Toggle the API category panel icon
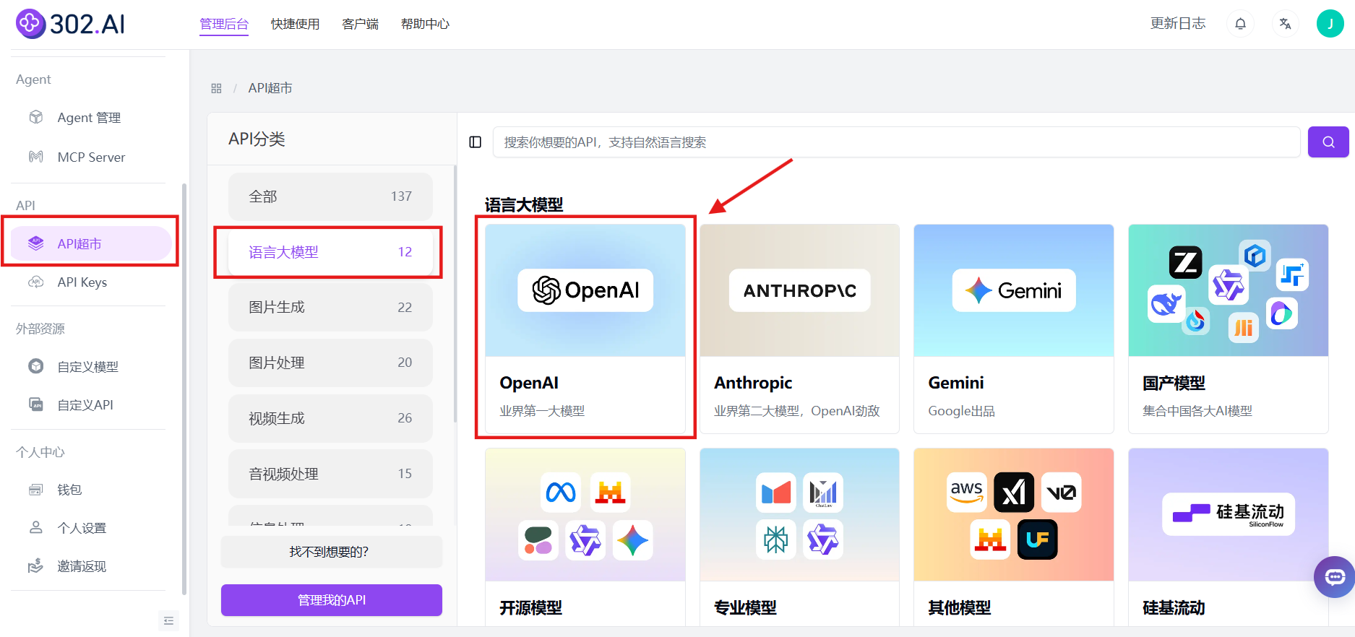The width and height of the screenshot is (1355, 637). click(x=475, y=142)
